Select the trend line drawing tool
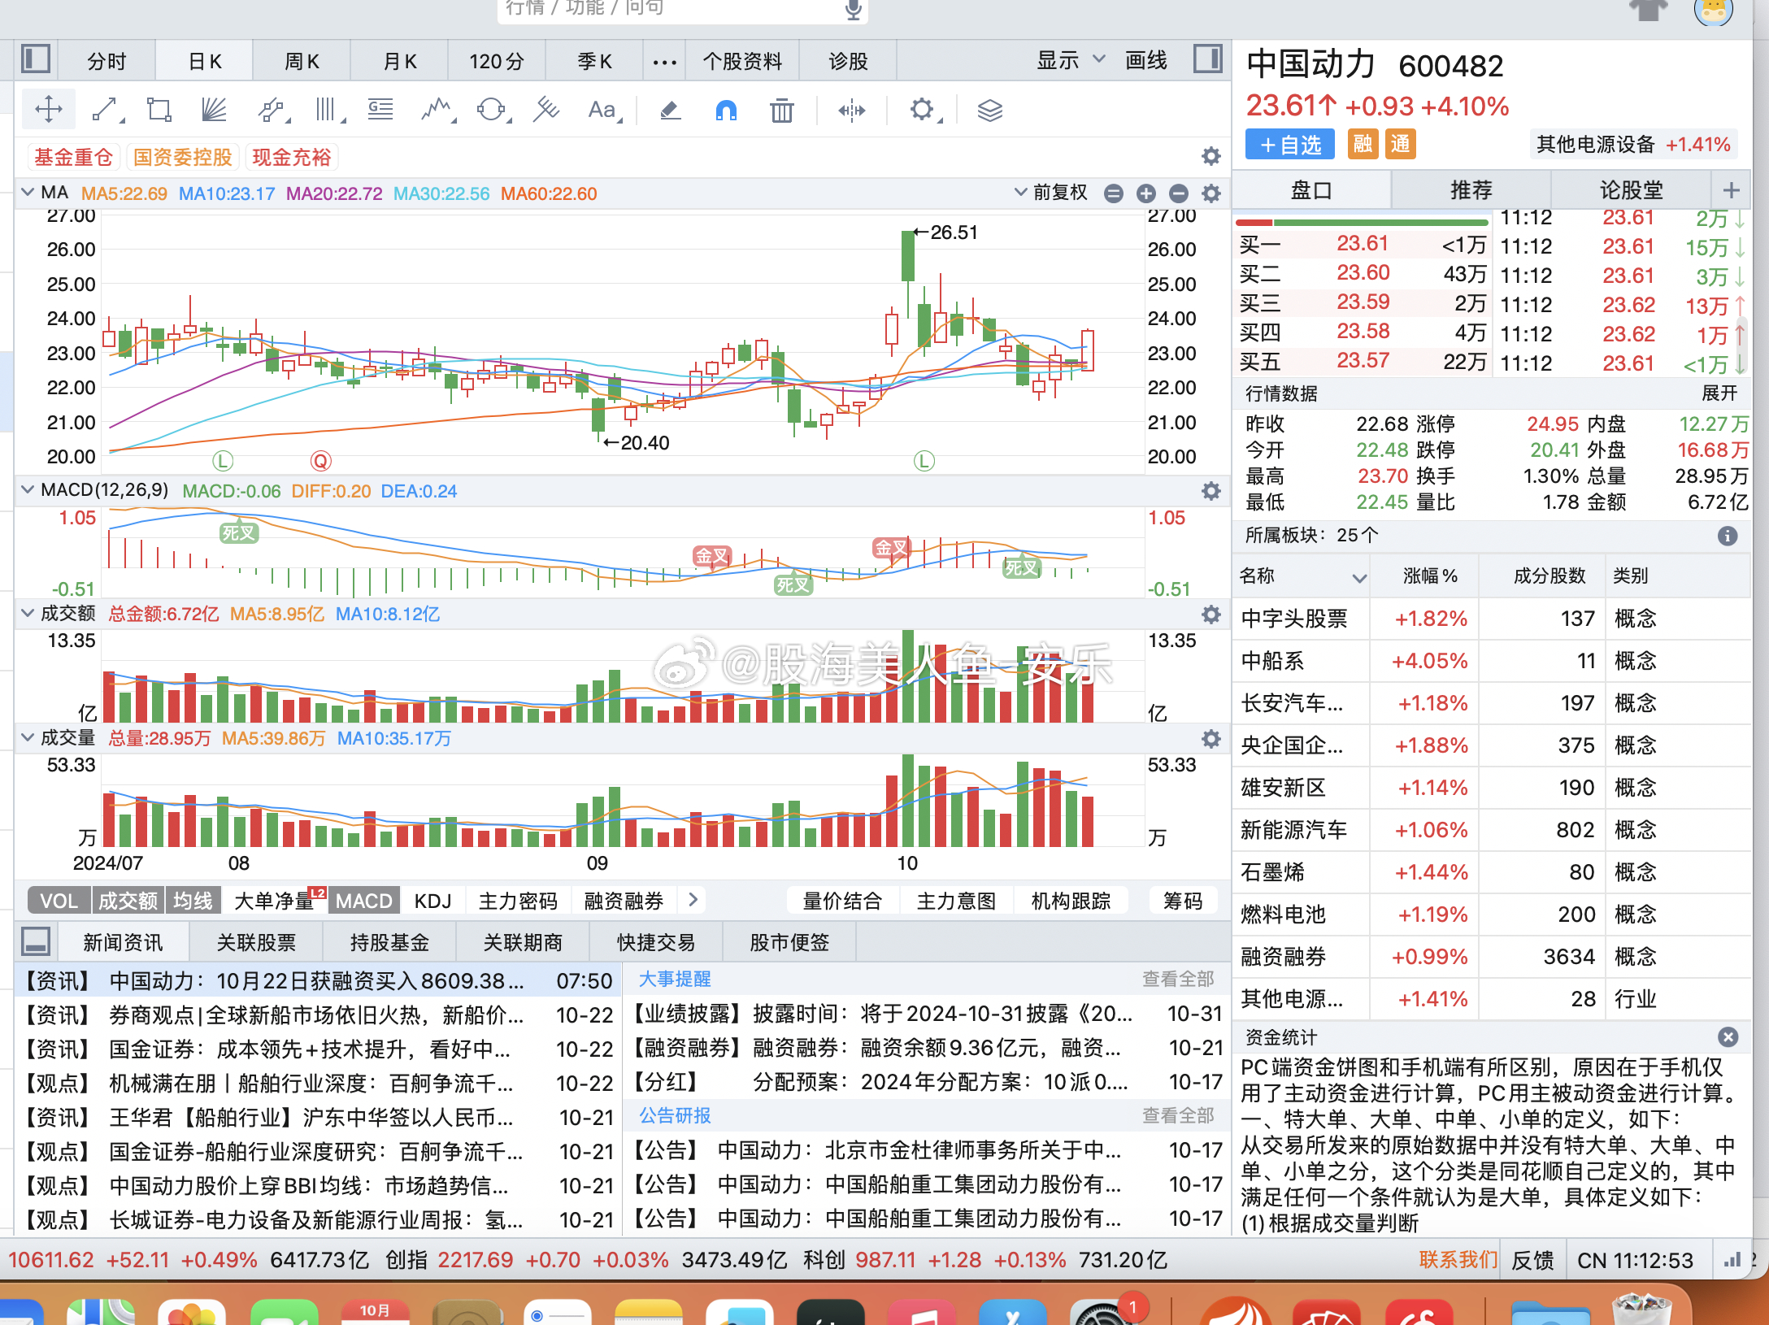This screenshot has width=1769, height=1325. pyautogui.click(x=106, y=110)
